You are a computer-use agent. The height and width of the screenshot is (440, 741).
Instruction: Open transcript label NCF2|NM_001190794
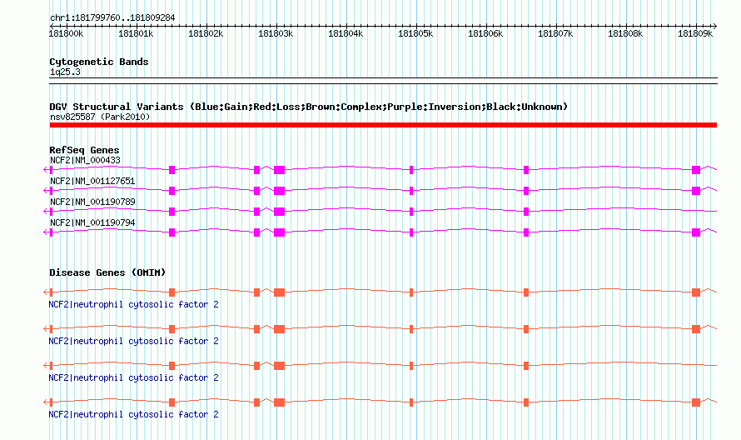point(92,222)
